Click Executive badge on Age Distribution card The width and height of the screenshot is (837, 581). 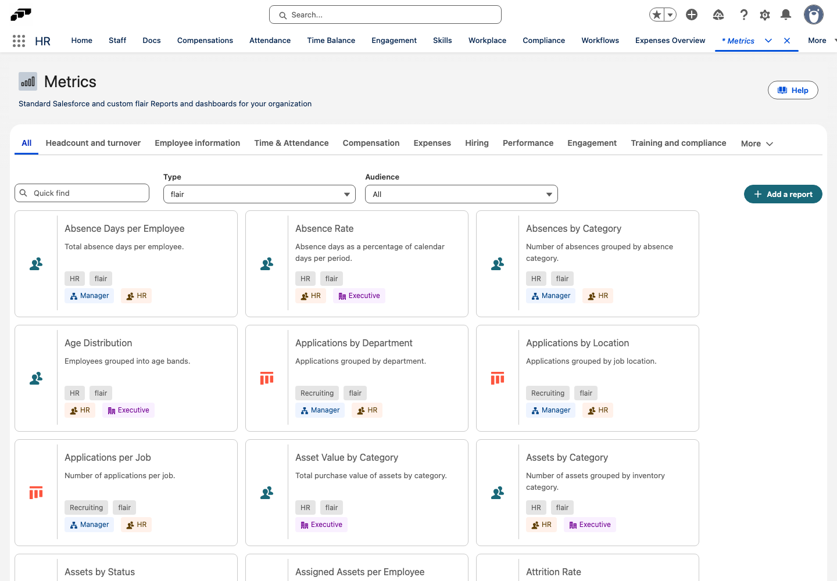coord(128,410)
